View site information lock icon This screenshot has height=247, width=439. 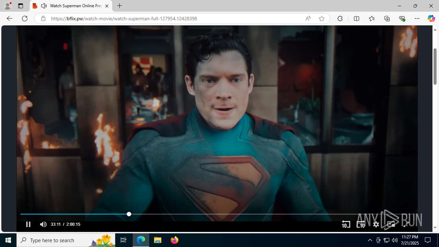tap(43, 19)
